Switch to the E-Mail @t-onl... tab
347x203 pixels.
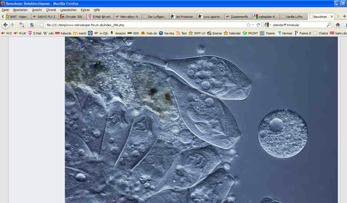[x=100, y=17]
